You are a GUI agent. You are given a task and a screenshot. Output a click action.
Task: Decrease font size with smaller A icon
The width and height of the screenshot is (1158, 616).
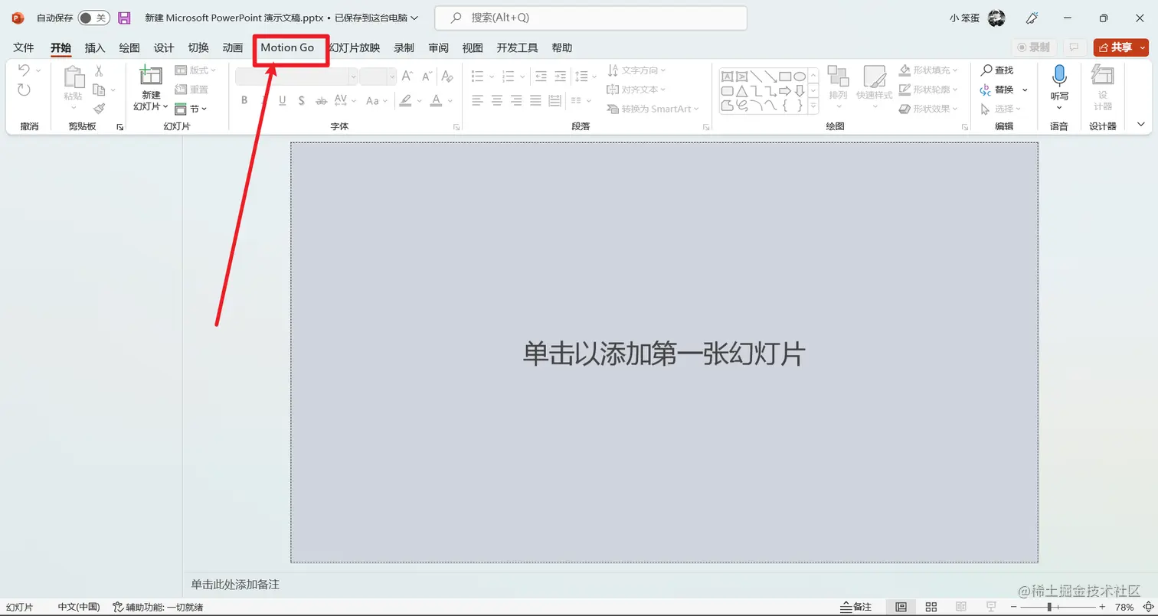pos(427,76)
